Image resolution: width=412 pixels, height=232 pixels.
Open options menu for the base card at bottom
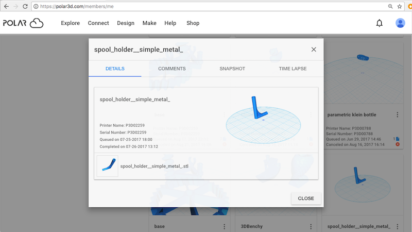224,226
